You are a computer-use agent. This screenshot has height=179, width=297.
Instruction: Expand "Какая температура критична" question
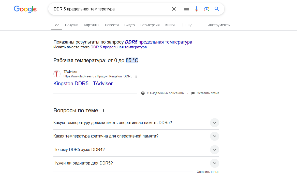click(x=214, y=136)
